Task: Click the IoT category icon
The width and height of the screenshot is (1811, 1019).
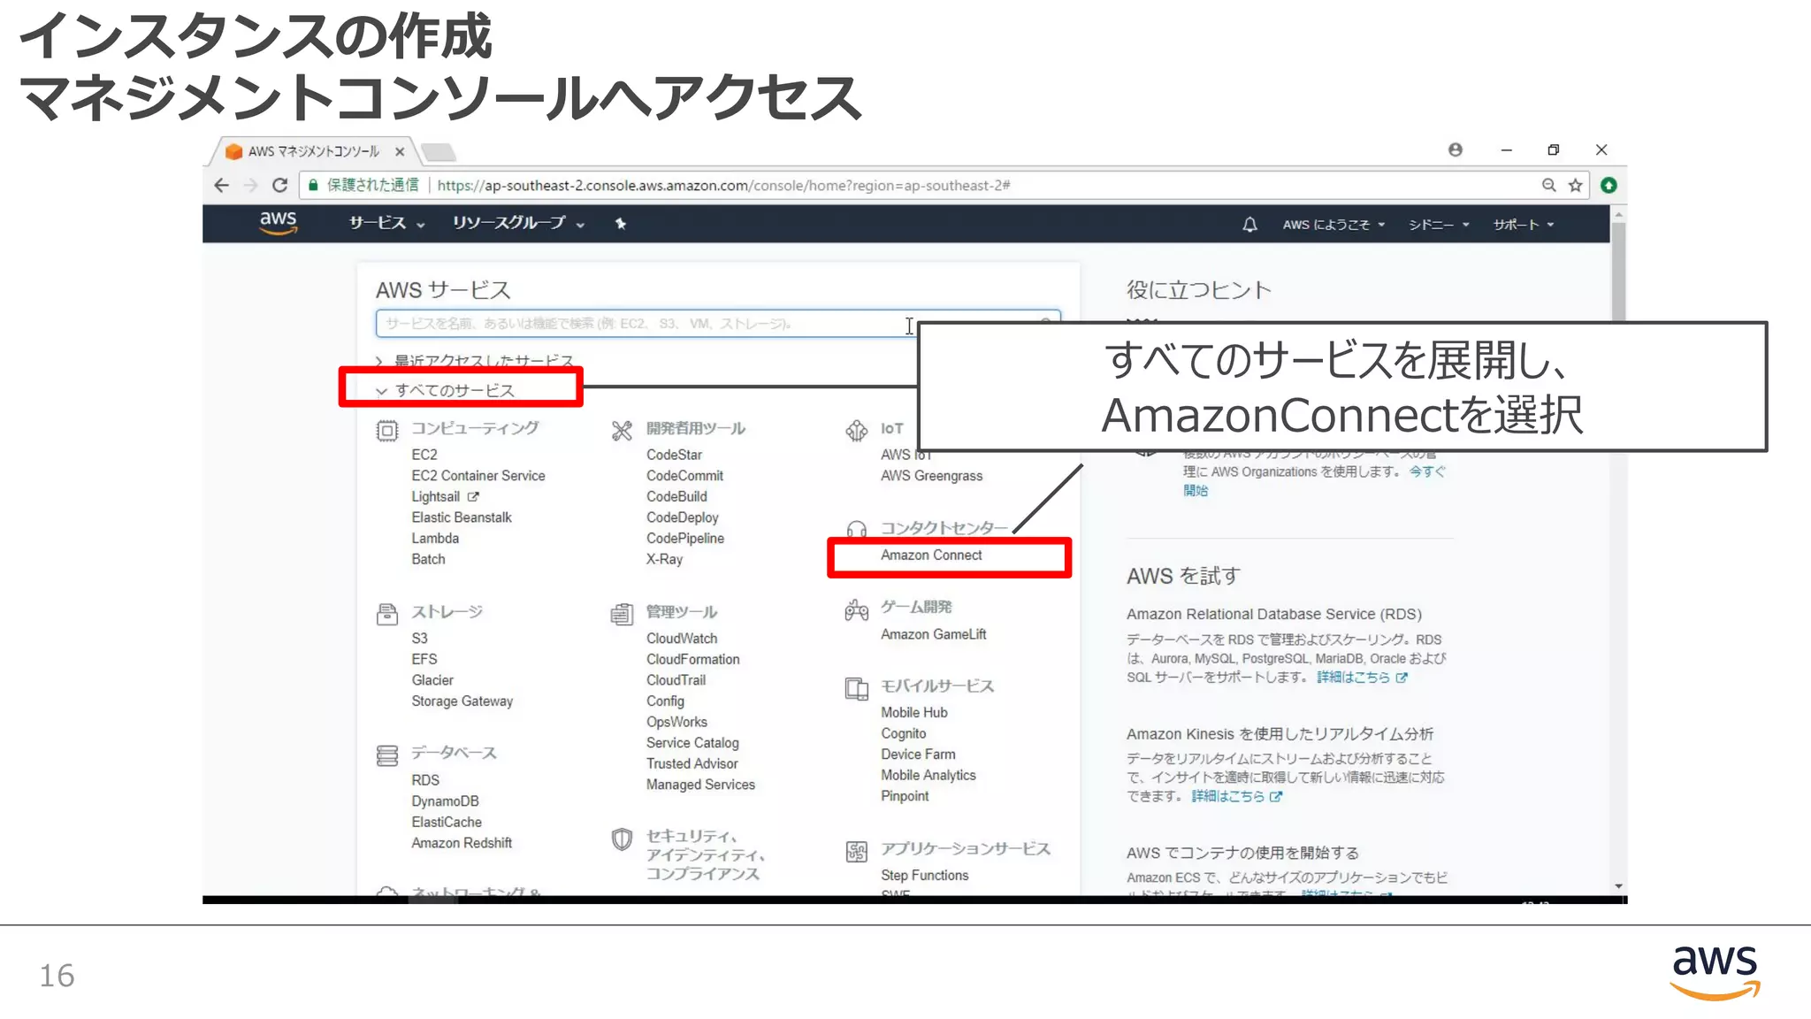Action: (857, 431)
